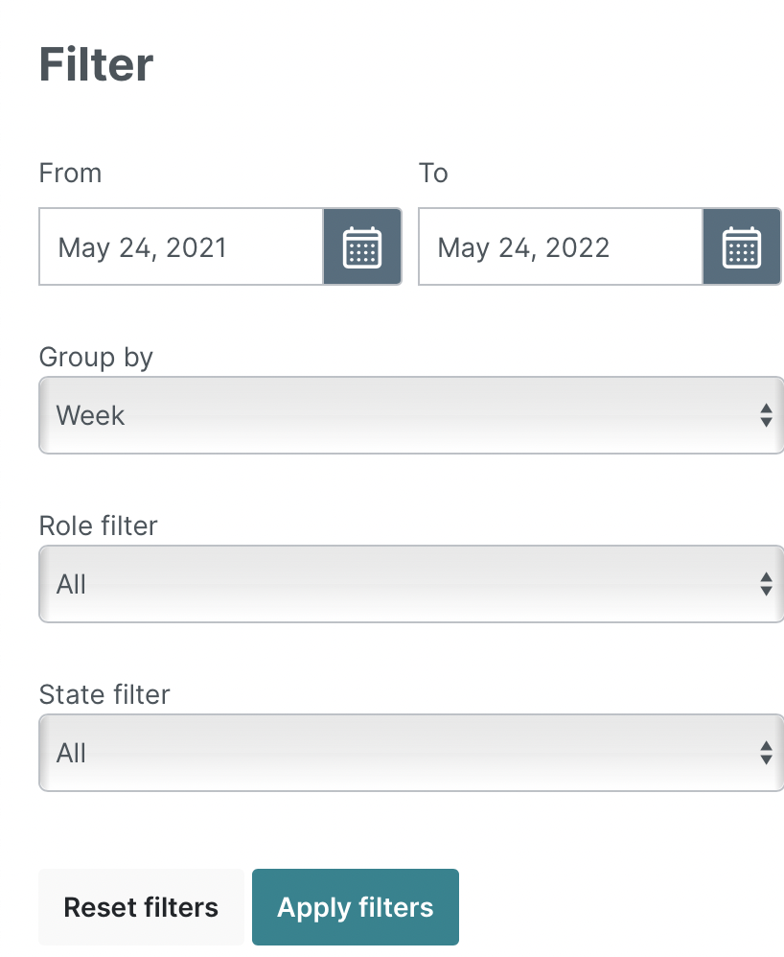
Task: Click the State filter label
Action: (x=104, y=694)
